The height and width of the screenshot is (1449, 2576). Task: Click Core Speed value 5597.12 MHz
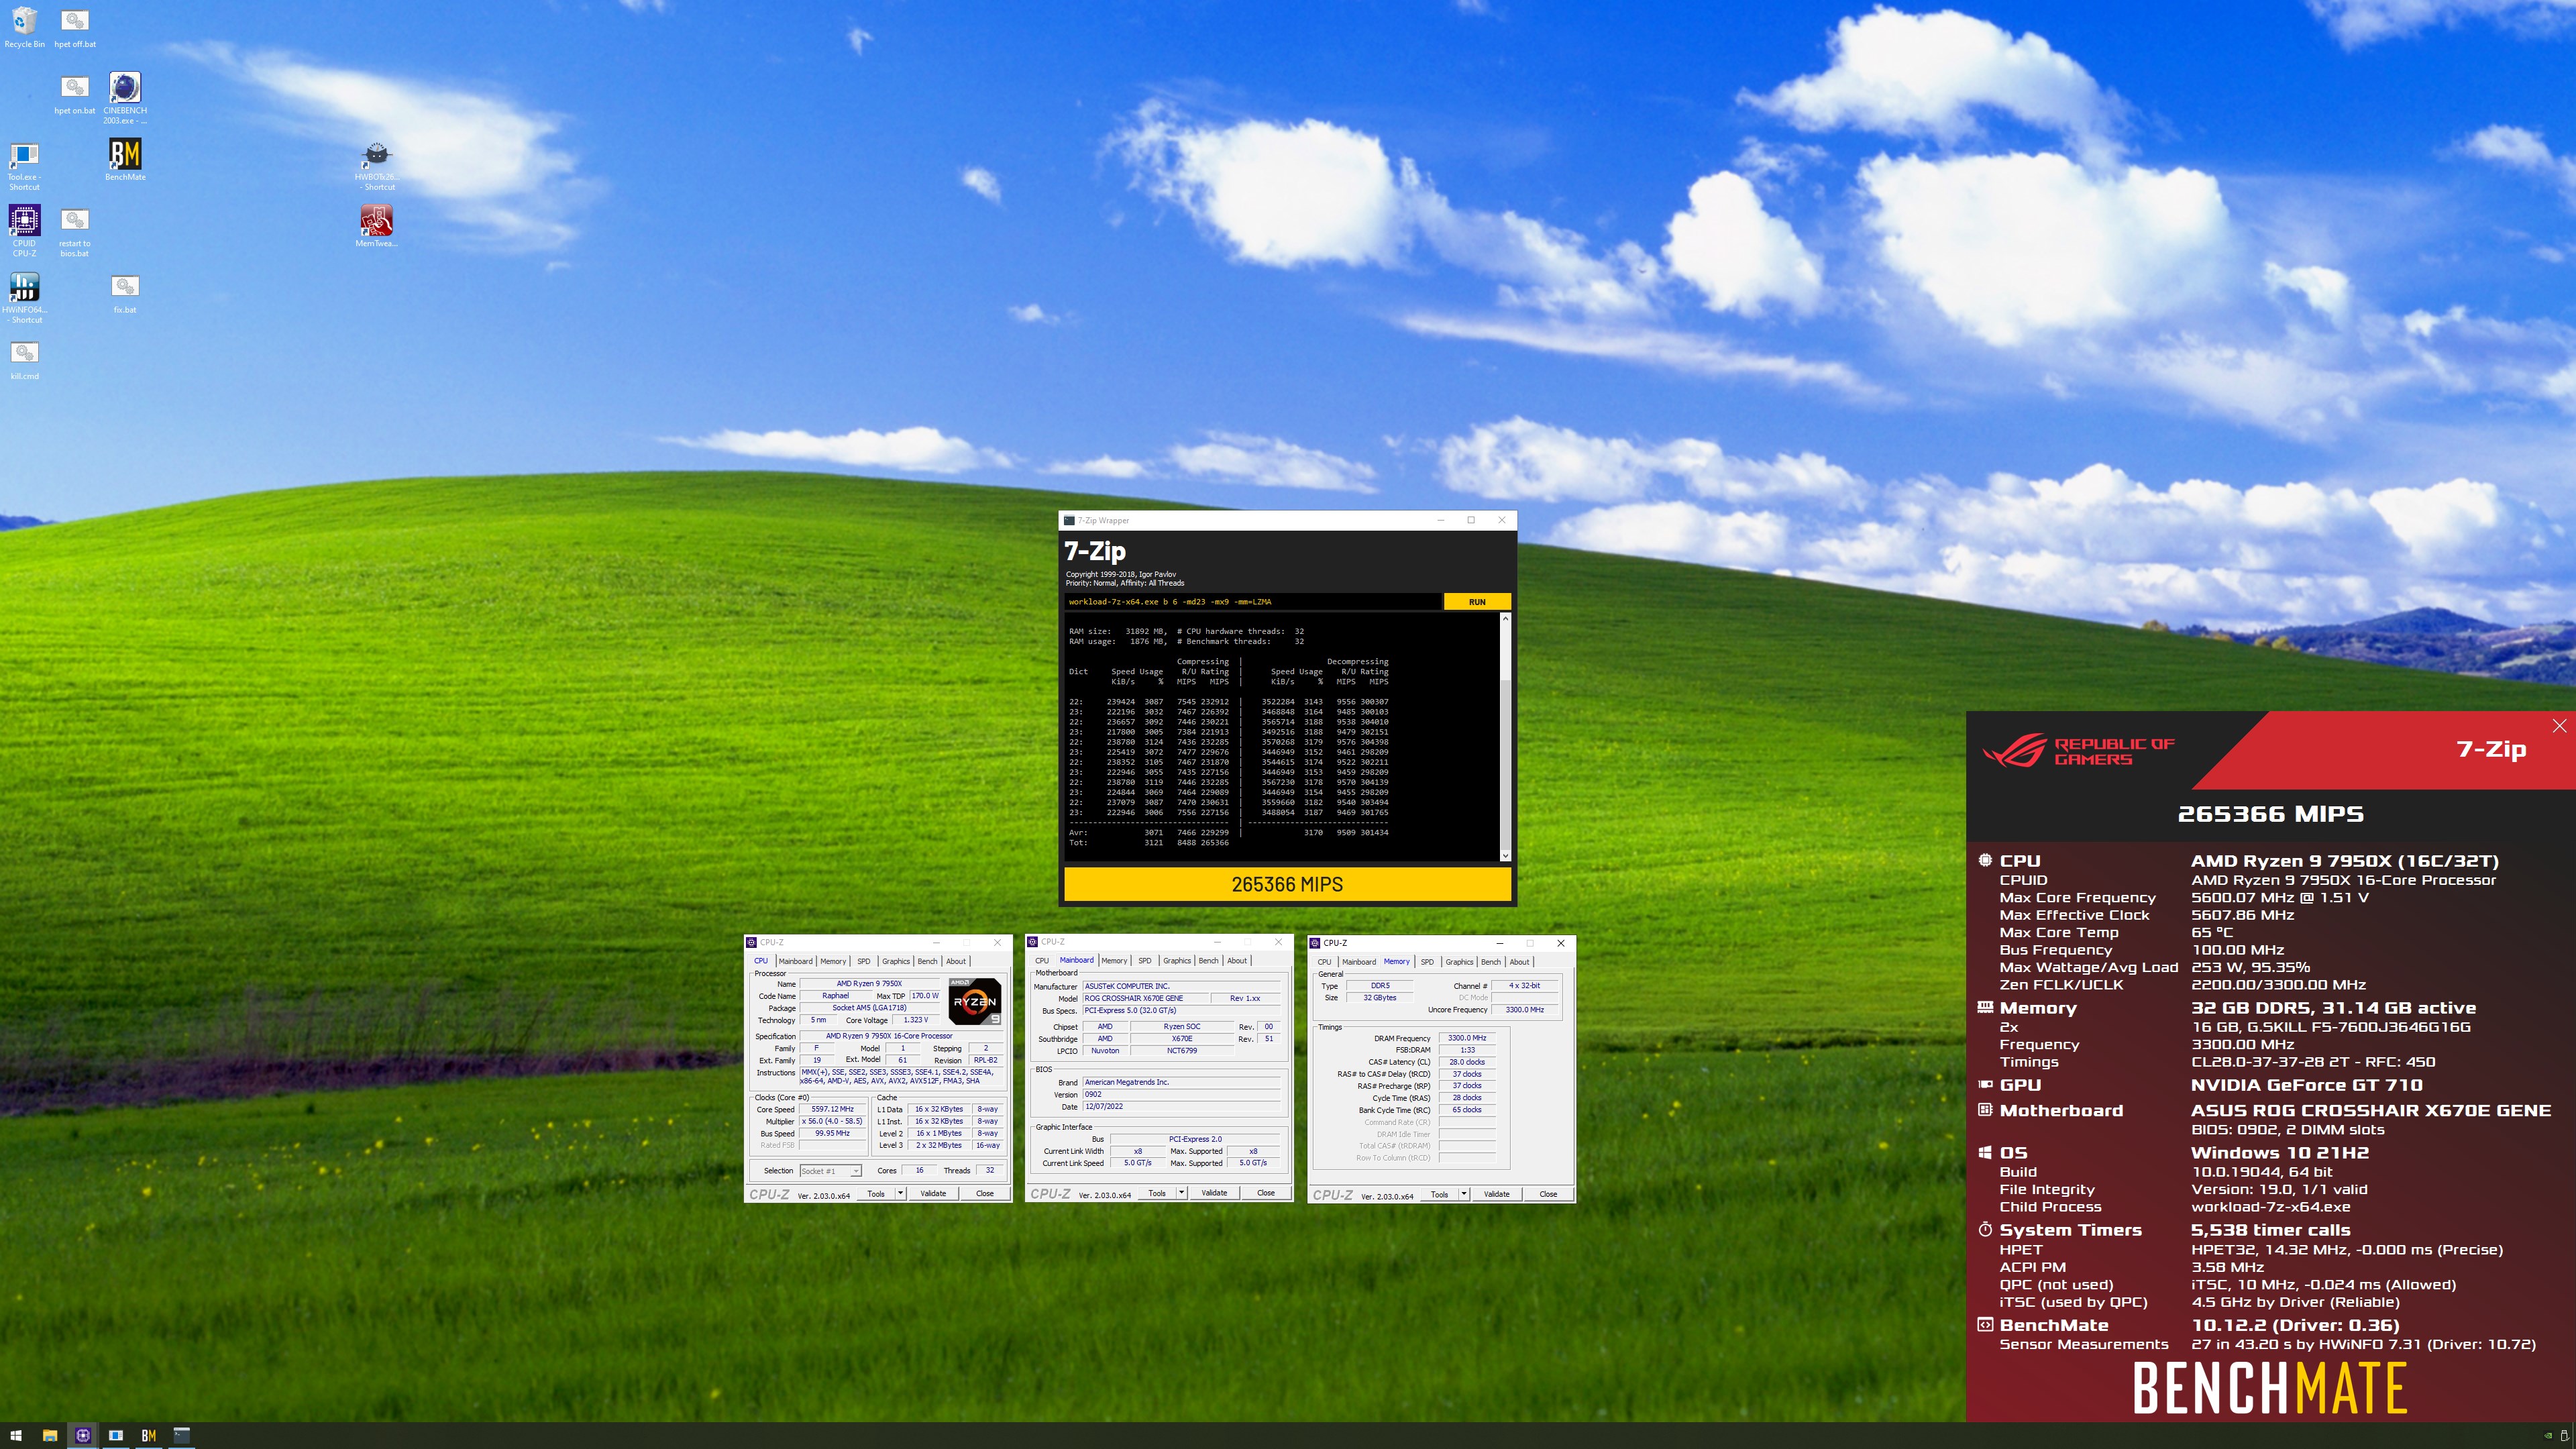833,1109
